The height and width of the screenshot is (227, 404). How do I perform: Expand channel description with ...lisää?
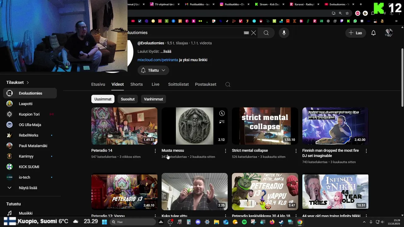pyautogui.click(x=166, y=51)
